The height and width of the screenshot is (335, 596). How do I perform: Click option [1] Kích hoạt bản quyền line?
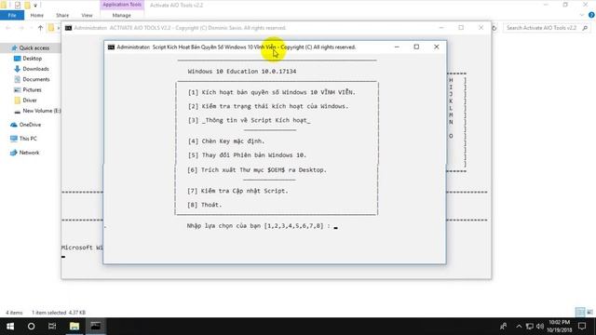click(x=272, y=92)
